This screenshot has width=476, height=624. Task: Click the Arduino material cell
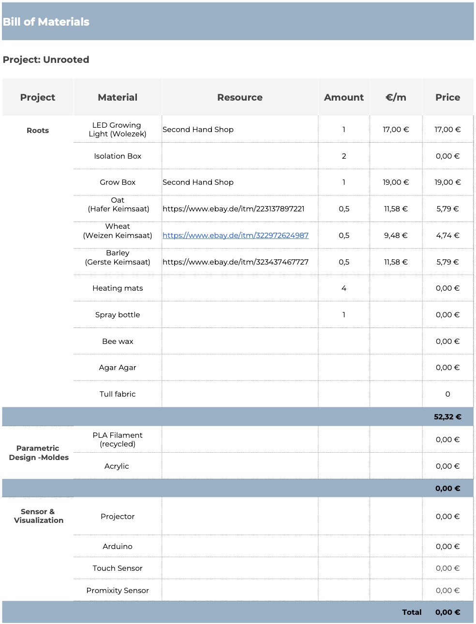point(118,547)
